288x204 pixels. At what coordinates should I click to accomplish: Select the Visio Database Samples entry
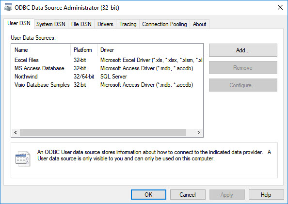point(42,85)
